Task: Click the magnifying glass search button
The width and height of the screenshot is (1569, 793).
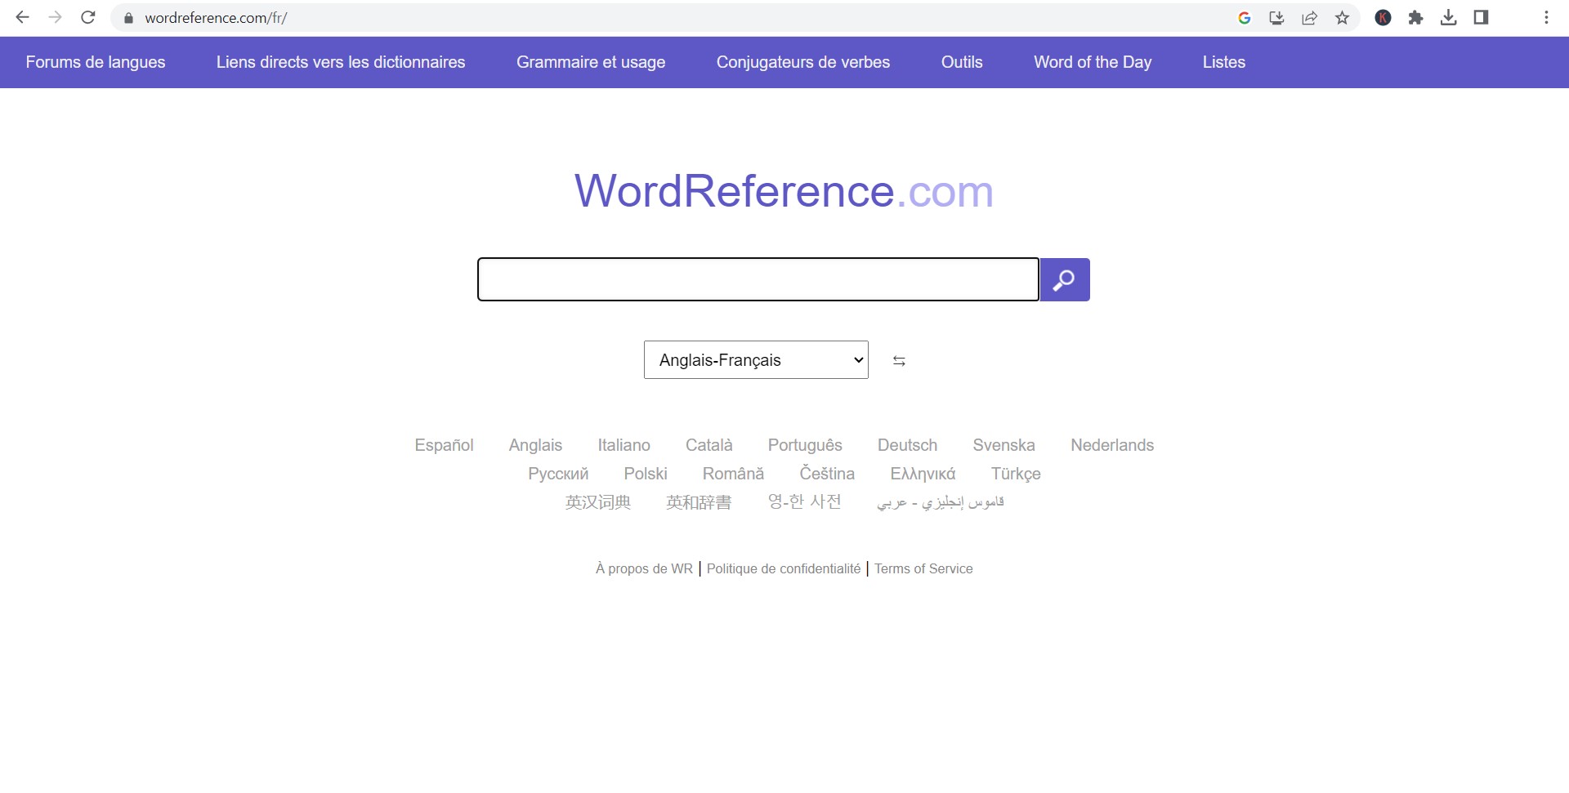Action: [x=1064, y=280]
